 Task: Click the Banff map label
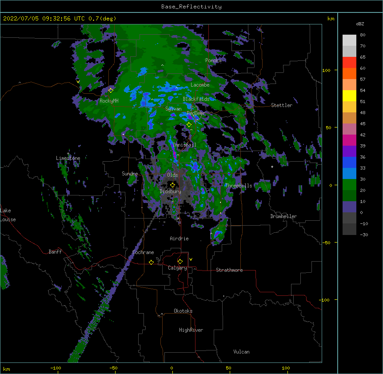tap(55, 252)
